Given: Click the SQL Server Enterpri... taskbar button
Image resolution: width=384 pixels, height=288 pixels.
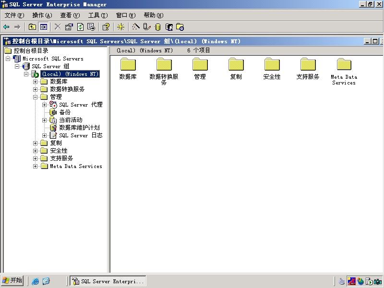Looking at the screenshot, I should tap(108, 281).
